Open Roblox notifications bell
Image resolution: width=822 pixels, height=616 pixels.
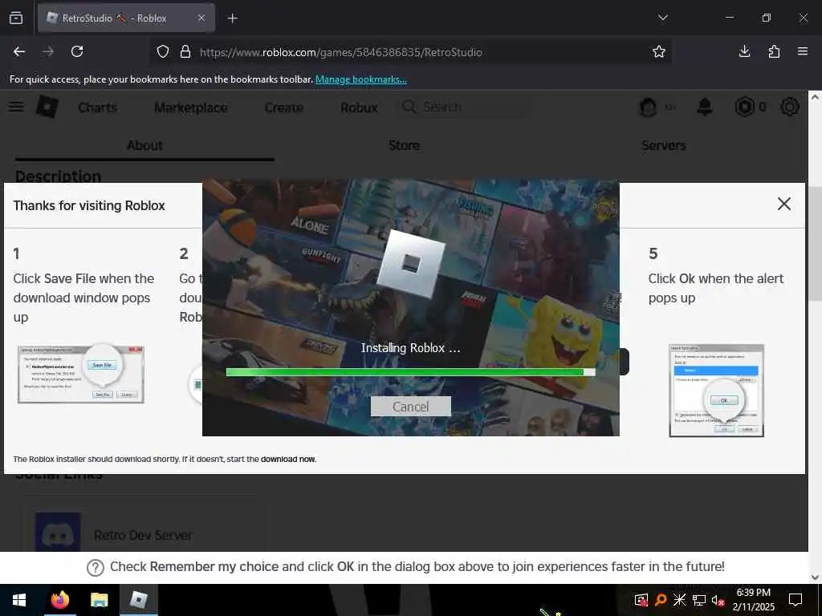tap(705, 107)
